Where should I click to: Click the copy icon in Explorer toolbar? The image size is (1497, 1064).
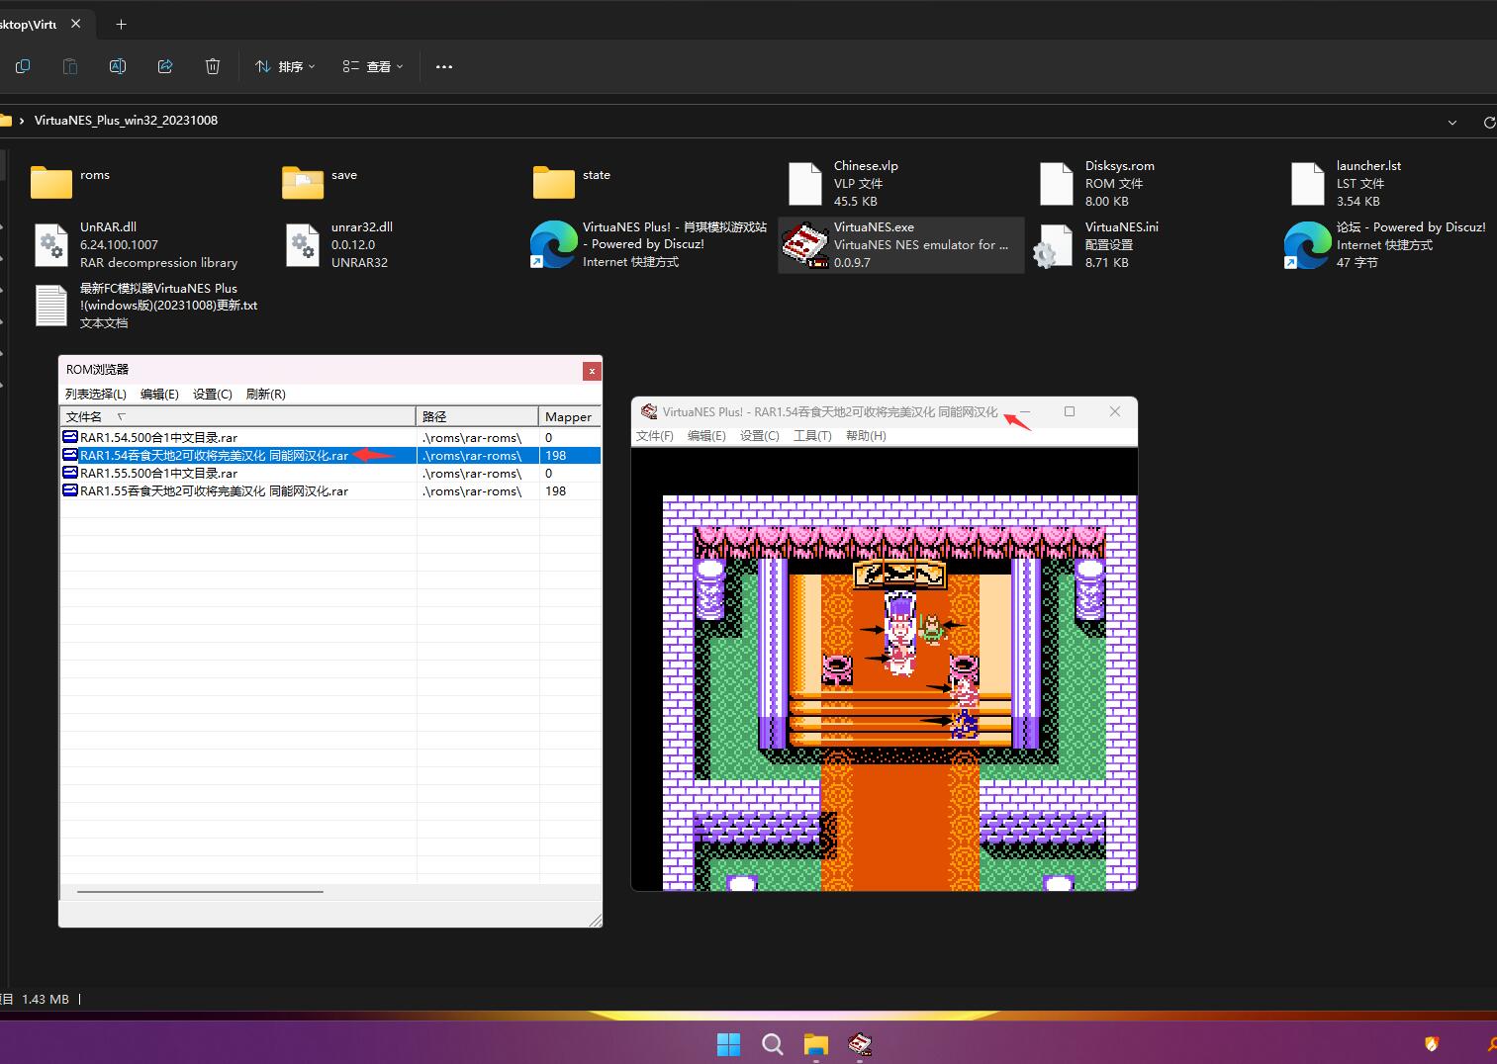pos(23,66)
